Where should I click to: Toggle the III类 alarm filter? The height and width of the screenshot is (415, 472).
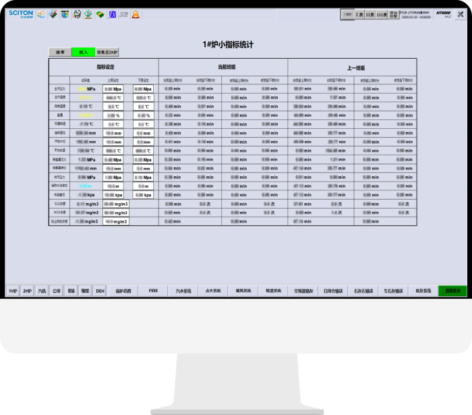point(382,14)
